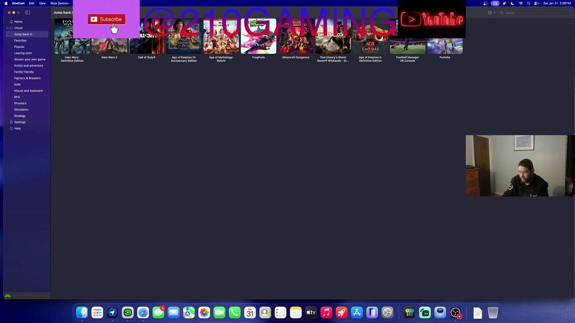This screenshot has height=323, width=575.
Task: Select the Strategy category
Action: click(x=20, y=116)
